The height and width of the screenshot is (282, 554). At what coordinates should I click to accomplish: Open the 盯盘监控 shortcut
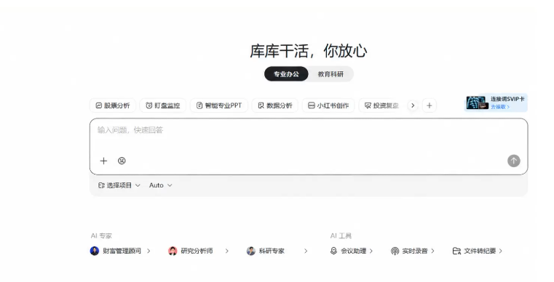163,105
